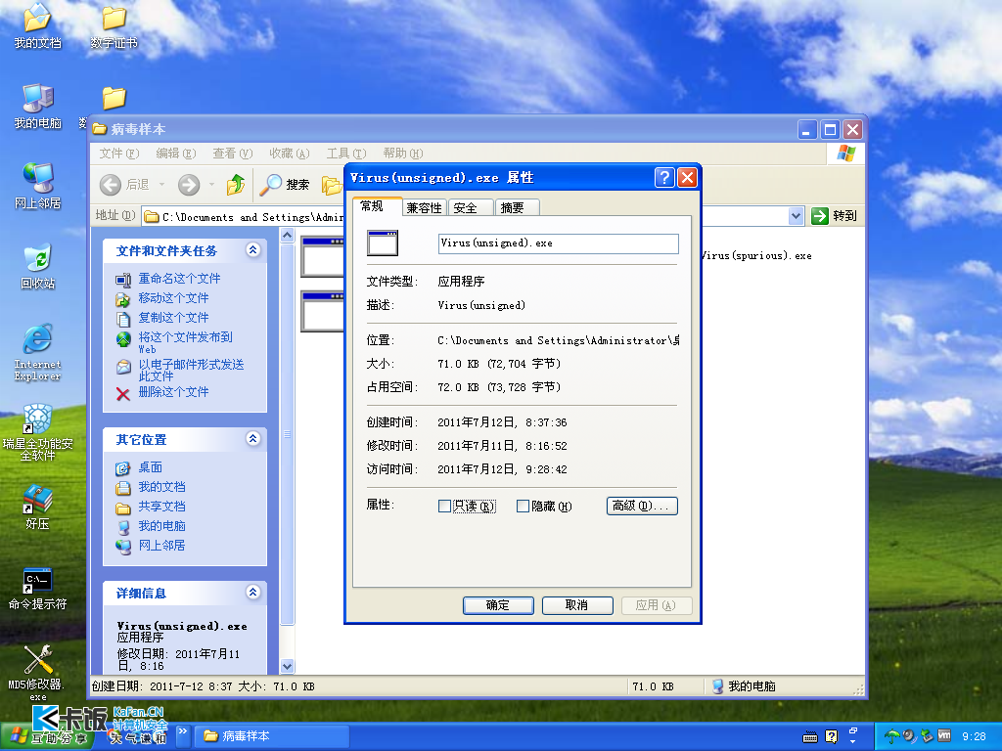Collapse the 文件和文件夹任务 panel
This screenshot has width=1002, height=751.
[253, 250]
